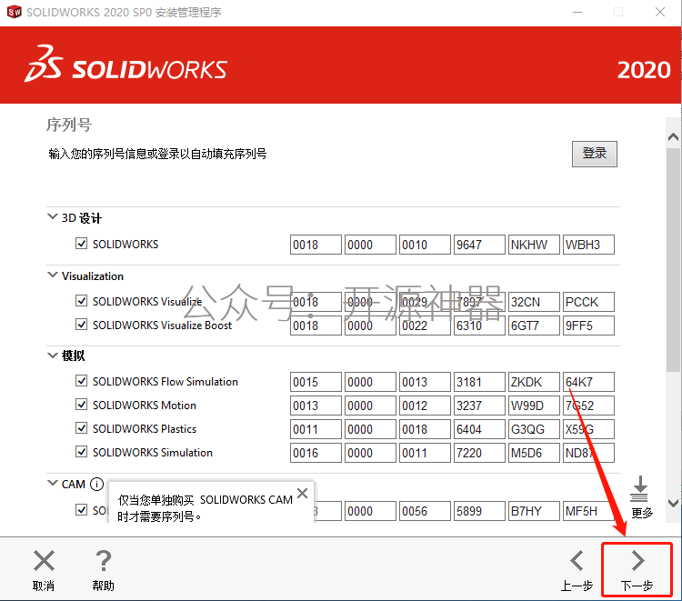Click Flow Simulation serial field 3181
This screenshot has width=682, height=601.
coord(479,382)
